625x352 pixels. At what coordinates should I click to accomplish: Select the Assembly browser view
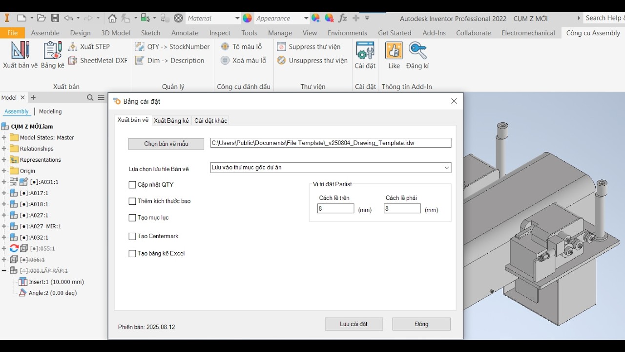[17, 111]
